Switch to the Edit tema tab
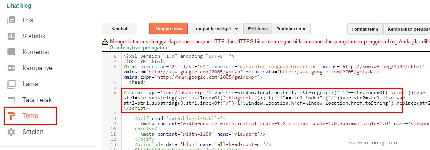This screenshot has height=150, width=430. click(x=258, y=29)
